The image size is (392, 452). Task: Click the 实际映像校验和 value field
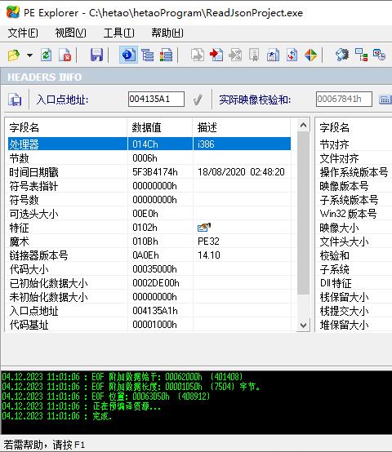[x=344, y=100]
